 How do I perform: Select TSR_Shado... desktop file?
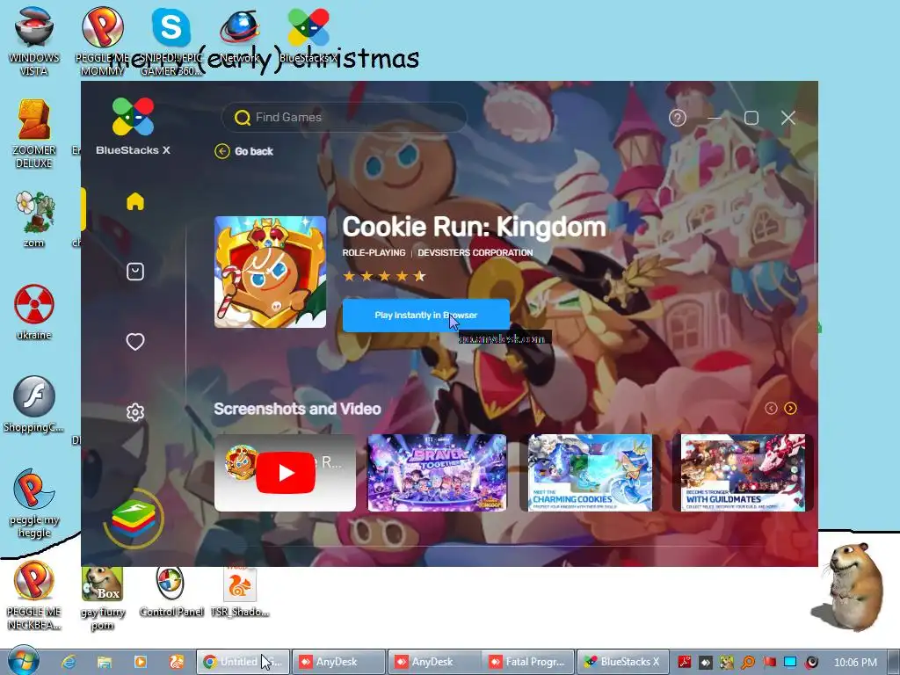click(239, 592)
